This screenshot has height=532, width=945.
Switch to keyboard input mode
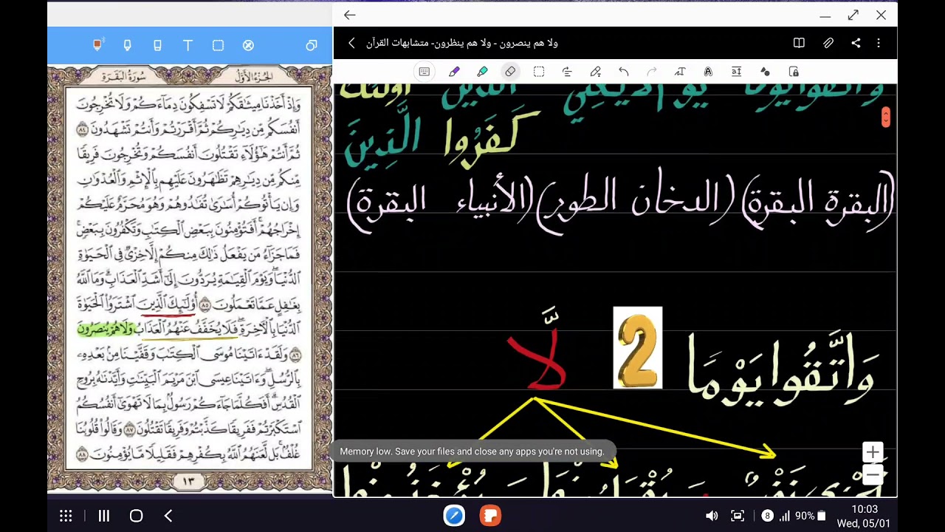[x=425, y=72]
